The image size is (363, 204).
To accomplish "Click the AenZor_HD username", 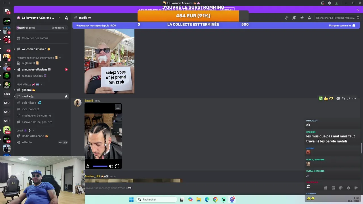I will pos(92,176).
